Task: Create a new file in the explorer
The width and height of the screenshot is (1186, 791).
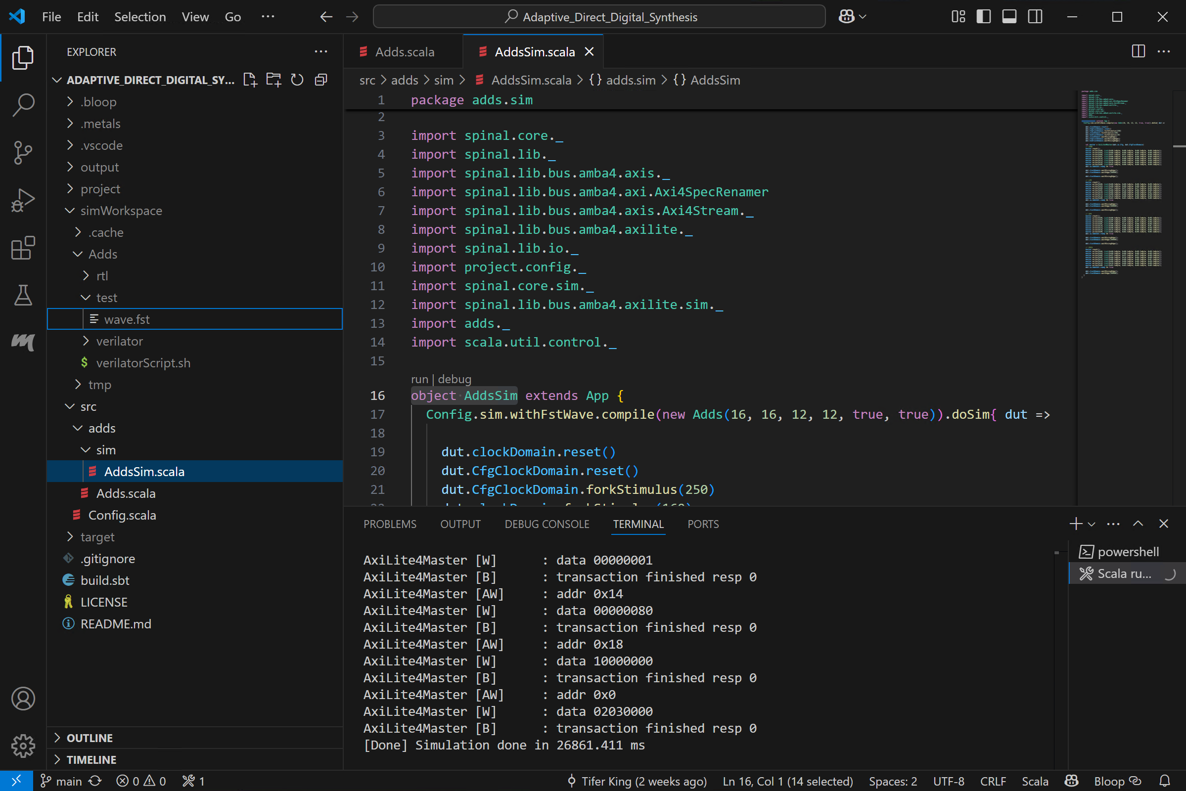Action: tap(250, 80)
